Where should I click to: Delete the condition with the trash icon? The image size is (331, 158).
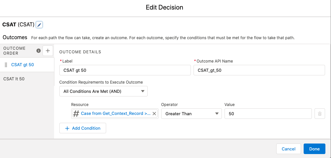[319, 114]
